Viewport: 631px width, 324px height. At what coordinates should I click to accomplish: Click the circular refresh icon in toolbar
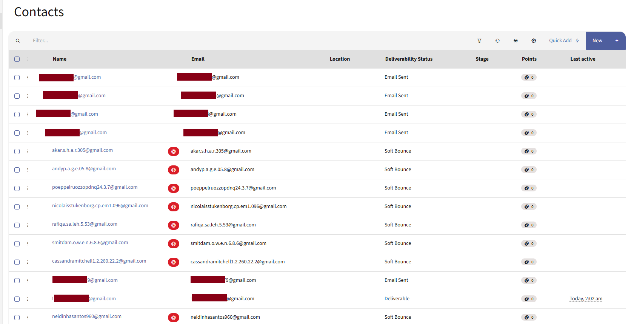point(497,41)
